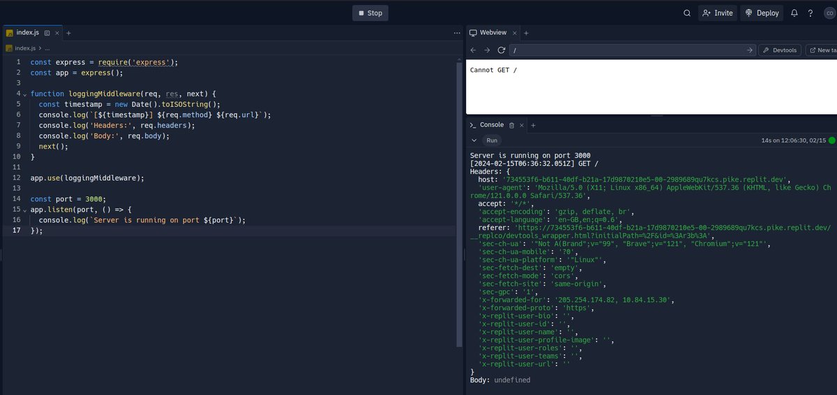Click the green running status dot
Viewport: 837px width, 395px height.
[x=832, y=140]
